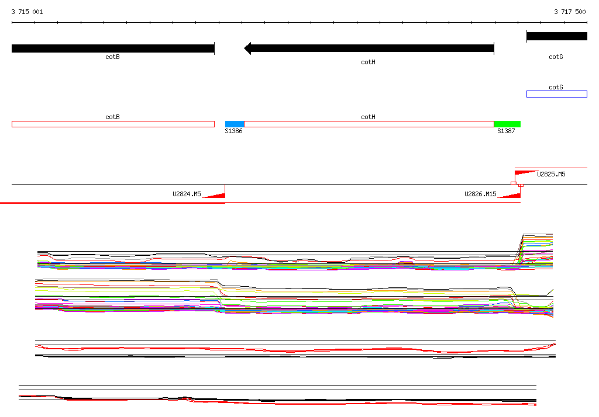This screenshot has width=599, height=417.
Task: Select the red outlined cotH box
Action: pos(369,124)
